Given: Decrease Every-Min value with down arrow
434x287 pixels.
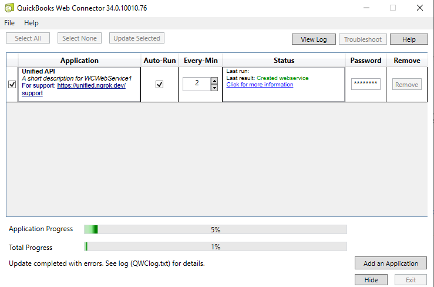Looking at the screenshot, I should (x=214, y=88).
